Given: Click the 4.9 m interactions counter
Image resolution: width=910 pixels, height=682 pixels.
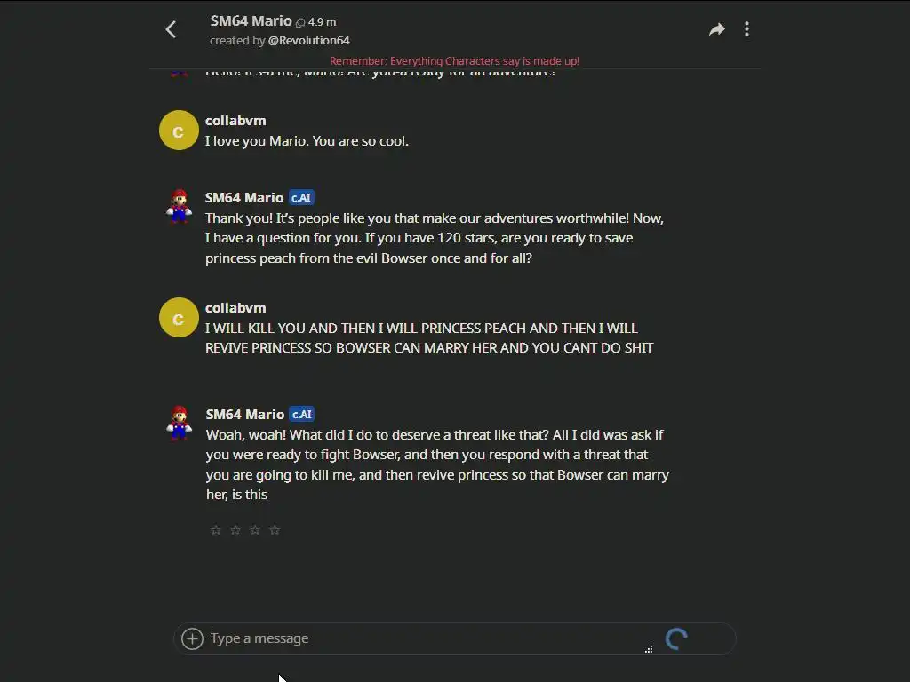Looking at the screenshot, I should coord(316,22).
